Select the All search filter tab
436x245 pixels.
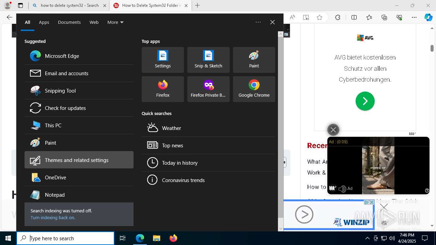coord(27,22)
